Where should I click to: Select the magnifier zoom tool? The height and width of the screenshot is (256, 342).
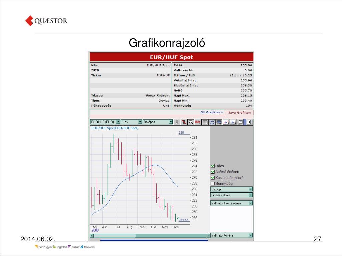(x=191, y=122)
